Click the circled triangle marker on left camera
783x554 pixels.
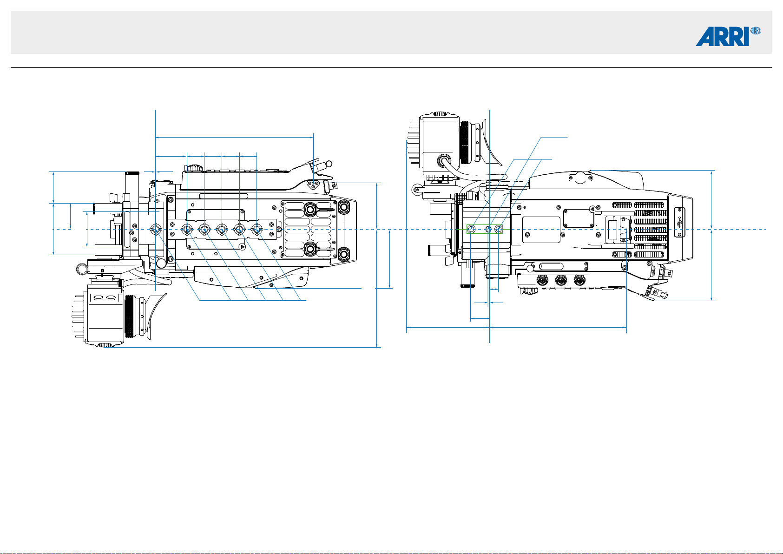(x=242, y=247)
